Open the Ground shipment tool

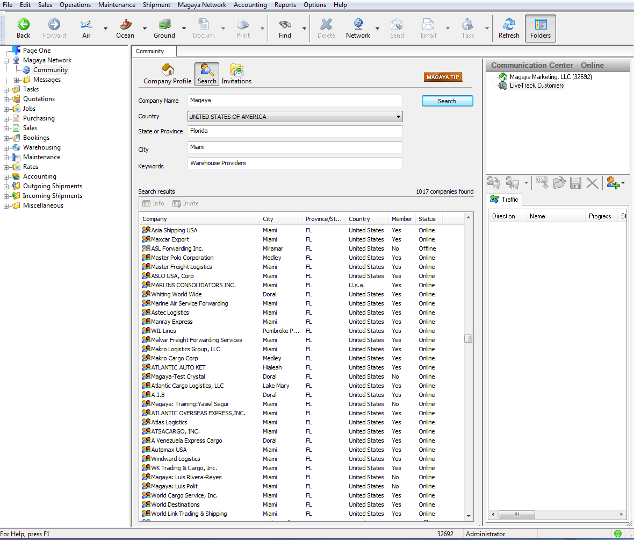tap(164, 29)
